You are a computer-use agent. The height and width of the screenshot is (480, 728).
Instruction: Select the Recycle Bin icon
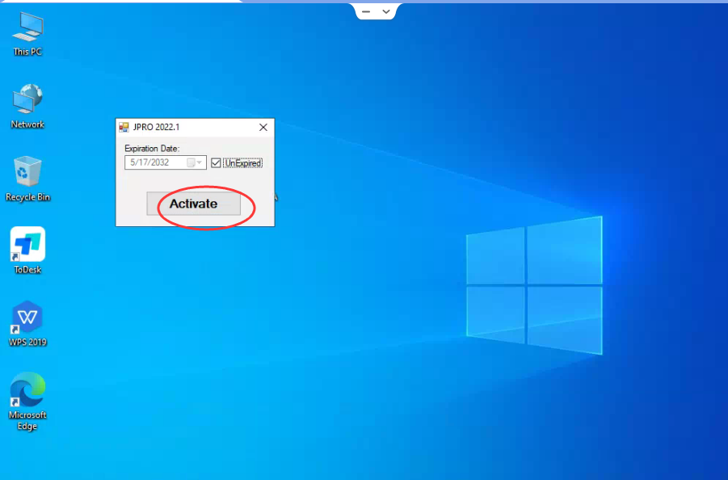pos(27,179)
